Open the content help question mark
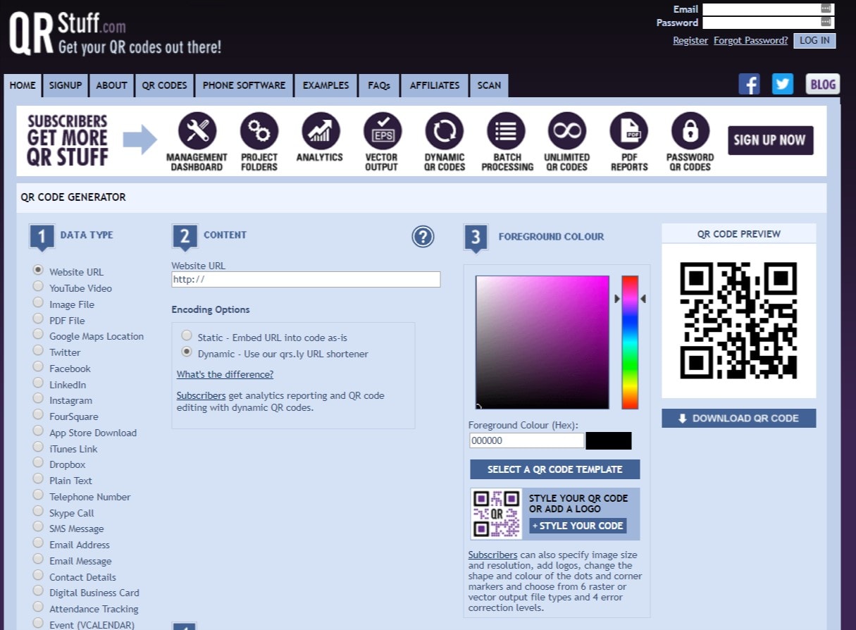 (423, 237)
